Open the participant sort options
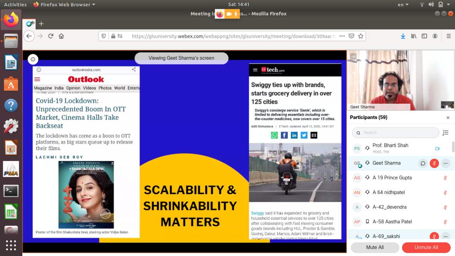The image size is (455, 256). tap(445, 133)
